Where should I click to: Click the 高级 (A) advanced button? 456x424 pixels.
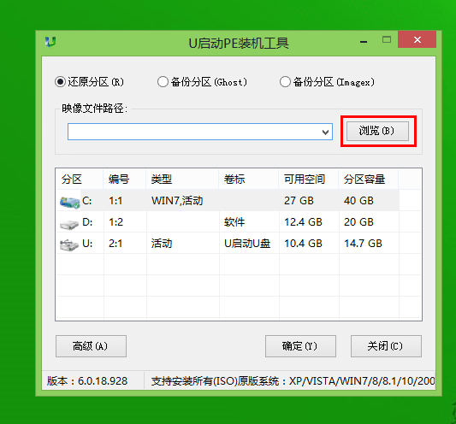91,346
